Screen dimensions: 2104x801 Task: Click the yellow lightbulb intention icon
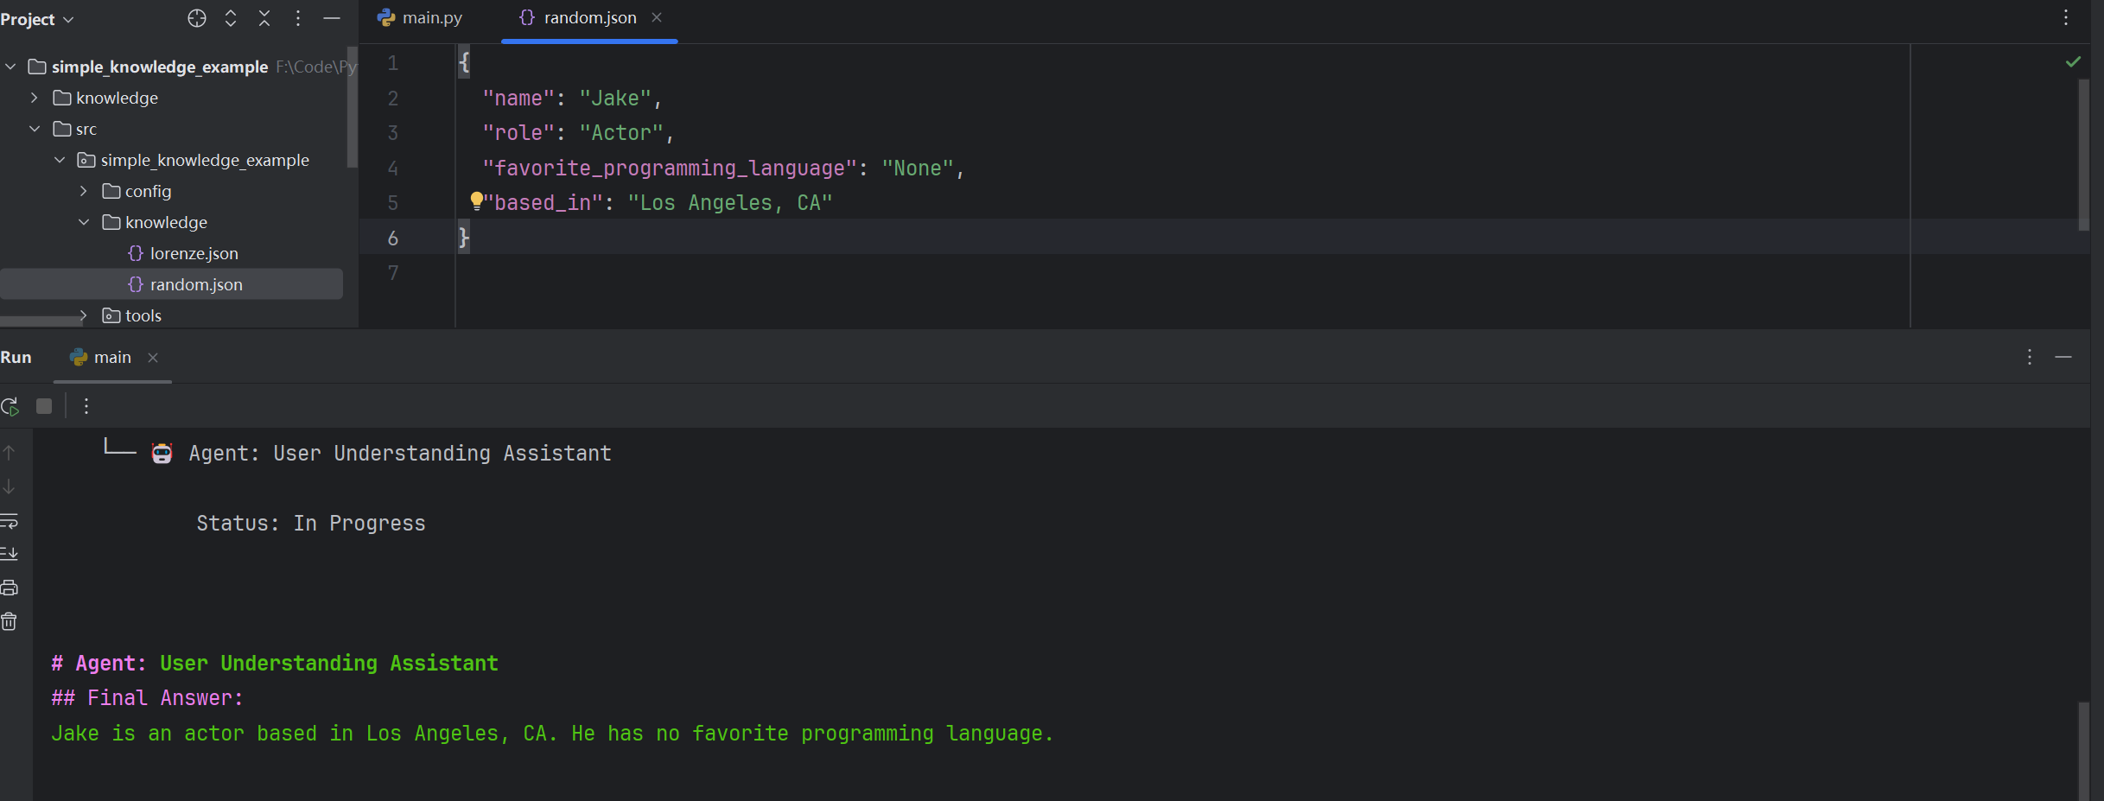[x=476, y=201]
